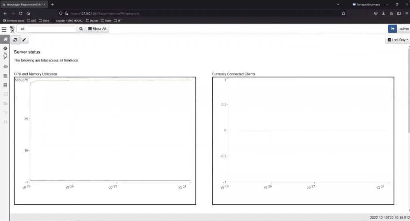Open Primeros pasos bookmark

tap(13, 21)
